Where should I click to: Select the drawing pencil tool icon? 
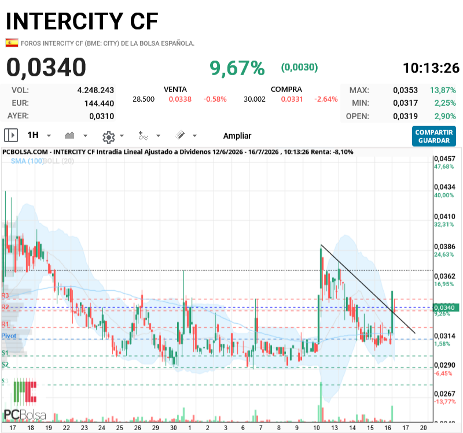180,135
